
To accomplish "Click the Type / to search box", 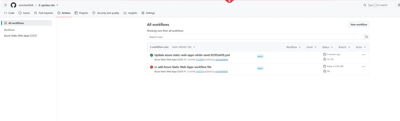I will 378,5.
